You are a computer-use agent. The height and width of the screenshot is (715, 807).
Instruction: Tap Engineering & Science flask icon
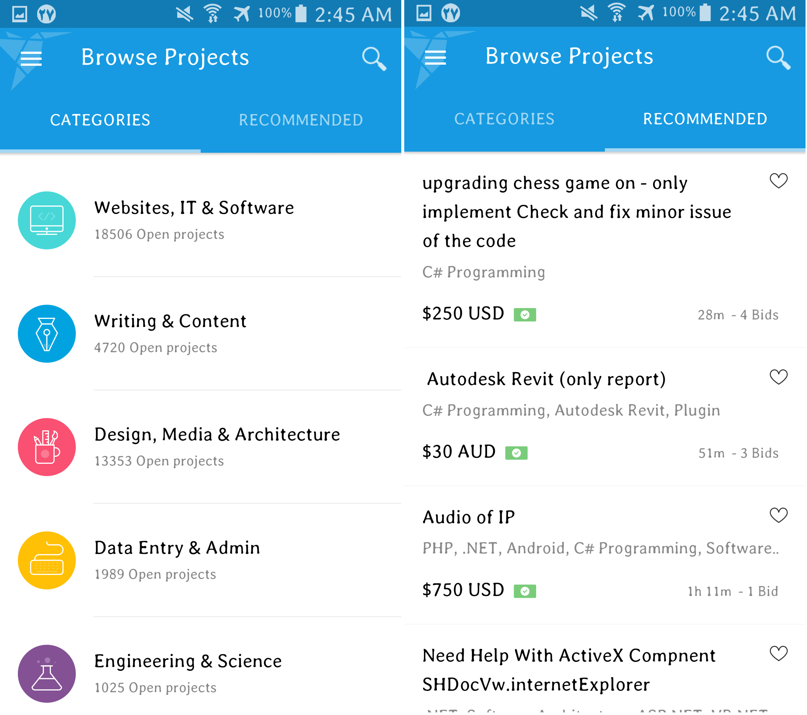pos(46,673)
